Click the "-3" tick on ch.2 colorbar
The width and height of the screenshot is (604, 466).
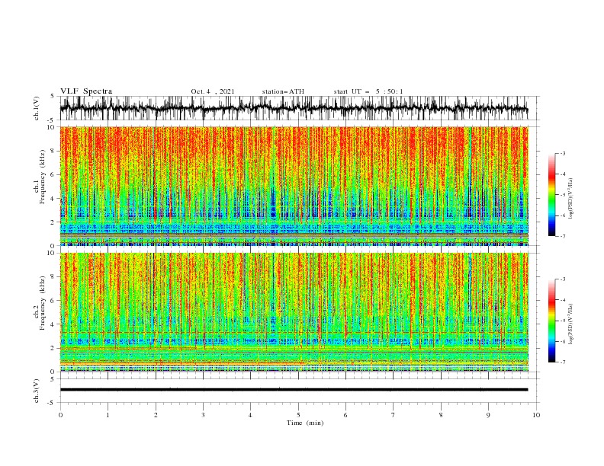[x=562, y=279]
